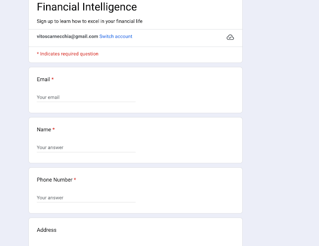Click the vitoscarnecchia@gmail.com account text
The height and width of the screenshot is (246, 319).
[x=67, y=37]
